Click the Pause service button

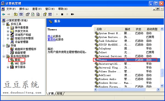(x=67, y=14)
